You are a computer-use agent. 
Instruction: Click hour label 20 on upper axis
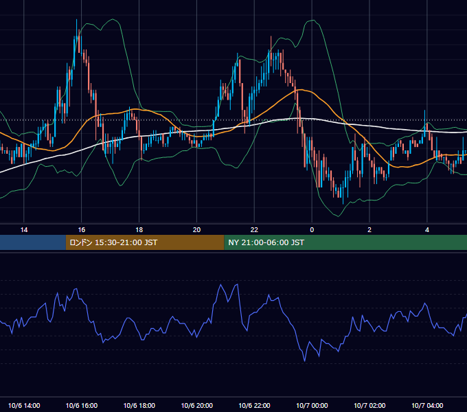tap(196, 230)
